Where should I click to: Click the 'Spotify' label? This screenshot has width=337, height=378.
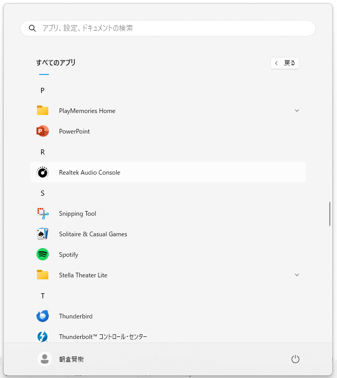point(68,255)
